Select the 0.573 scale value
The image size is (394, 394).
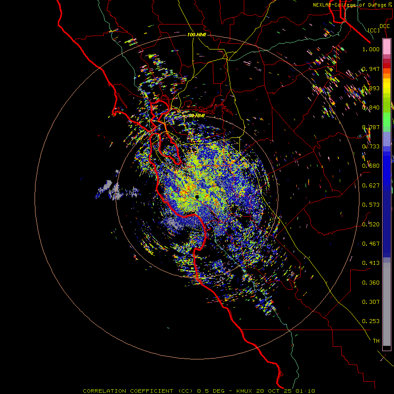pos(371,205)
